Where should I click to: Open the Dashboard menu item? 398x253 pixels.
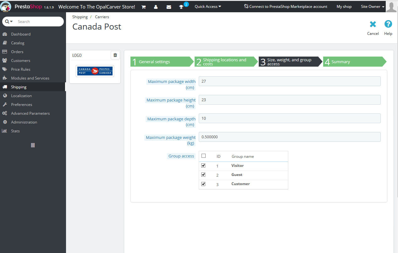coord(21,34)
